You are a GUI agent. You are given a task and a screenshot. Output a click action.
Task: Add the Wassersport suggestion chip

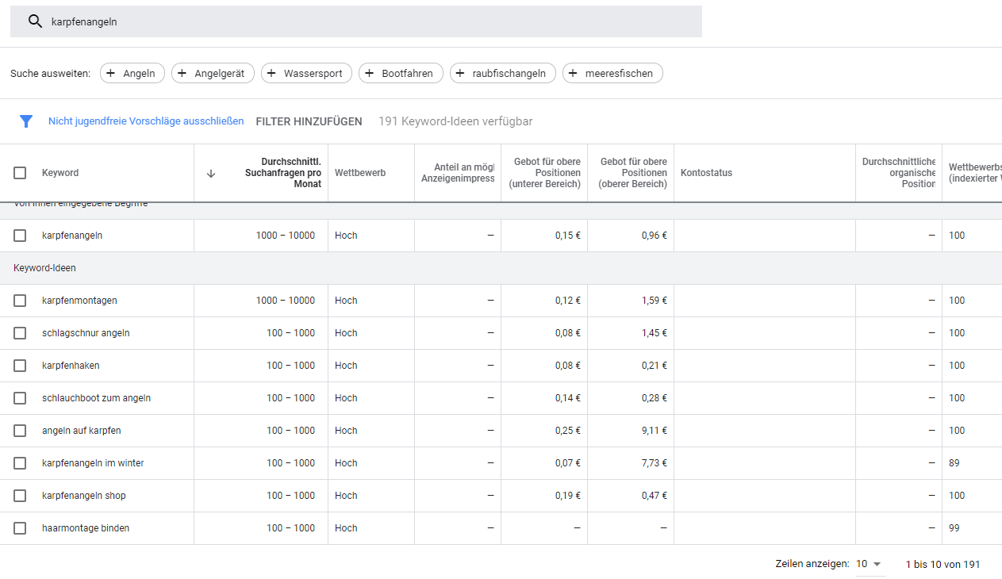pos(306,73)
